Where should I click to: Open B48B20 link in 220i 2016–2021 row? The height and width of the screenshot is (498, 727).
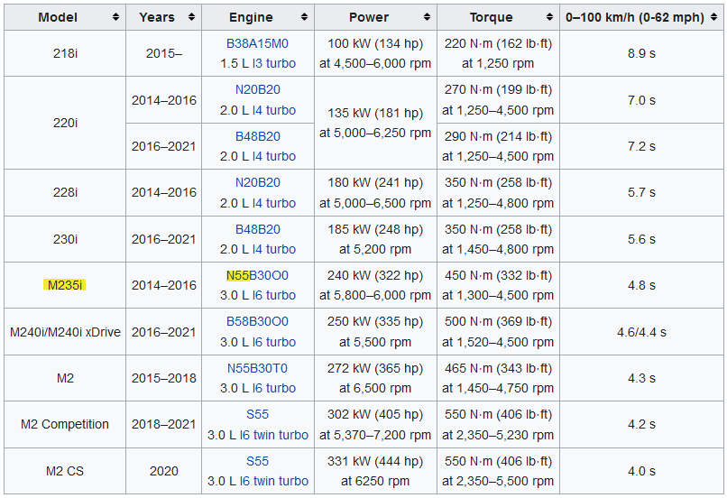(258, 136)
